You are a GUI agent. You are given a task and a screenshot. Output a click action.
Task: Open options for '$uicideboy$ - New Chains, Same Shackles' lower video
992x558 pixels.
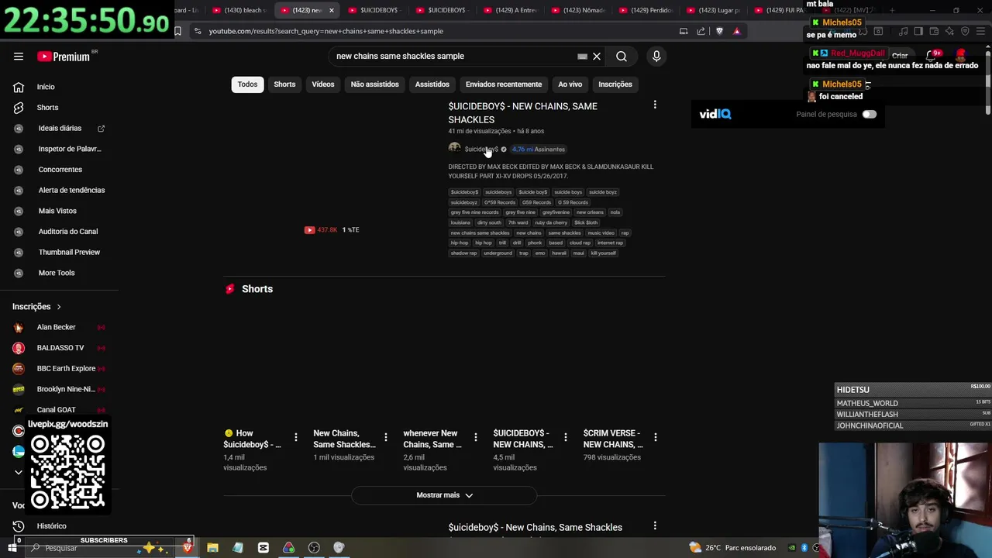655,526
